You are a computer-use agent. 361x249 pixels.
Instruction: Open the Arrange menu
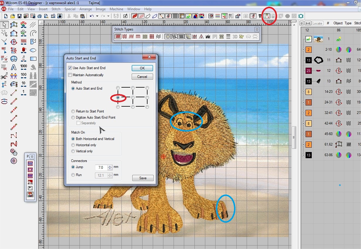coord(86,9)
